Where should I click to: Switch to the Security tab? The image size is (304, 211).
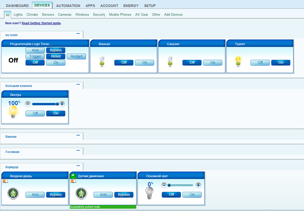point(99,14)
